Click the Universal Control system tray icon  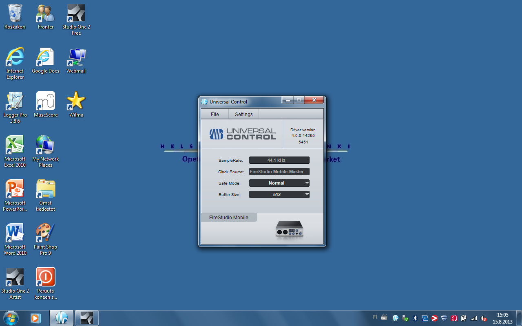click(x=396, y=318)
